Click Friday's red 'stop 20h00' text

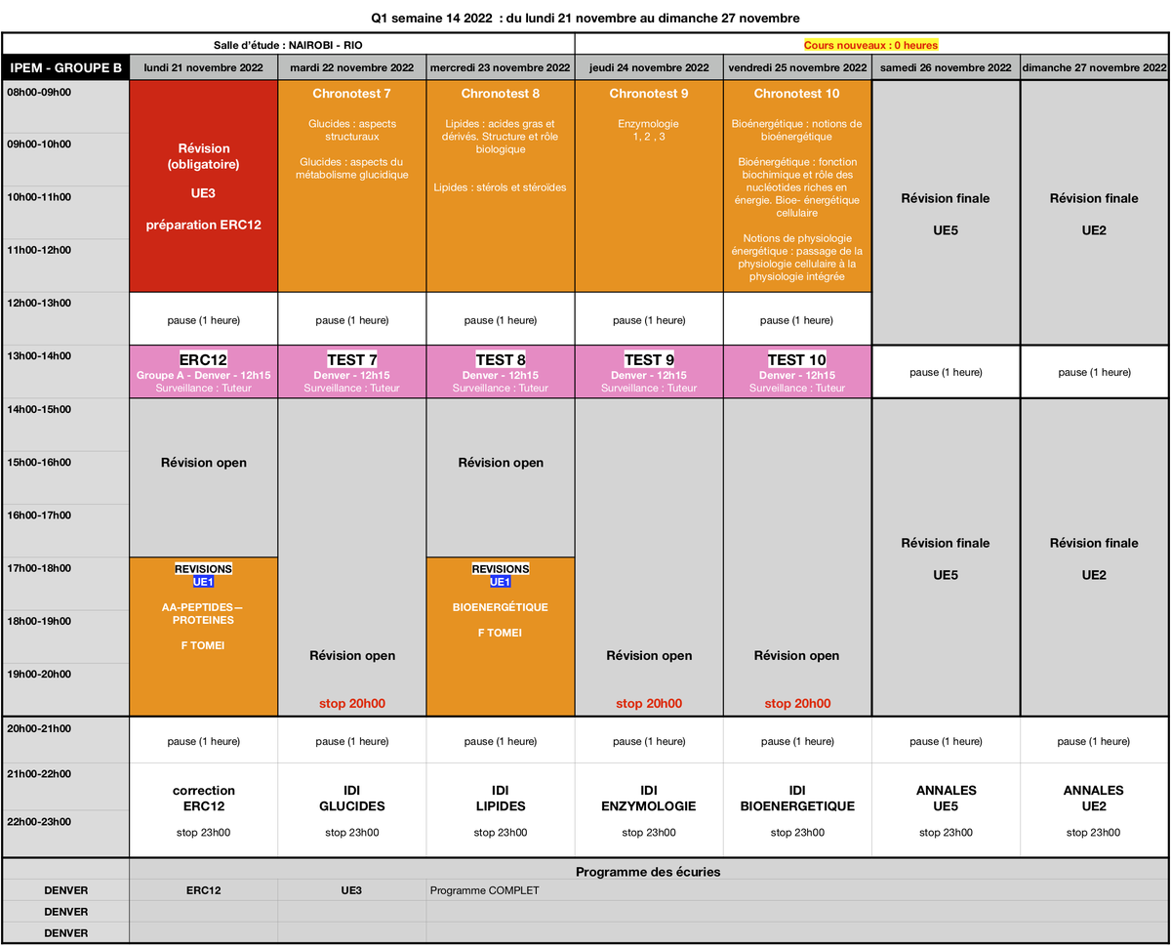[x=797, y=704]
